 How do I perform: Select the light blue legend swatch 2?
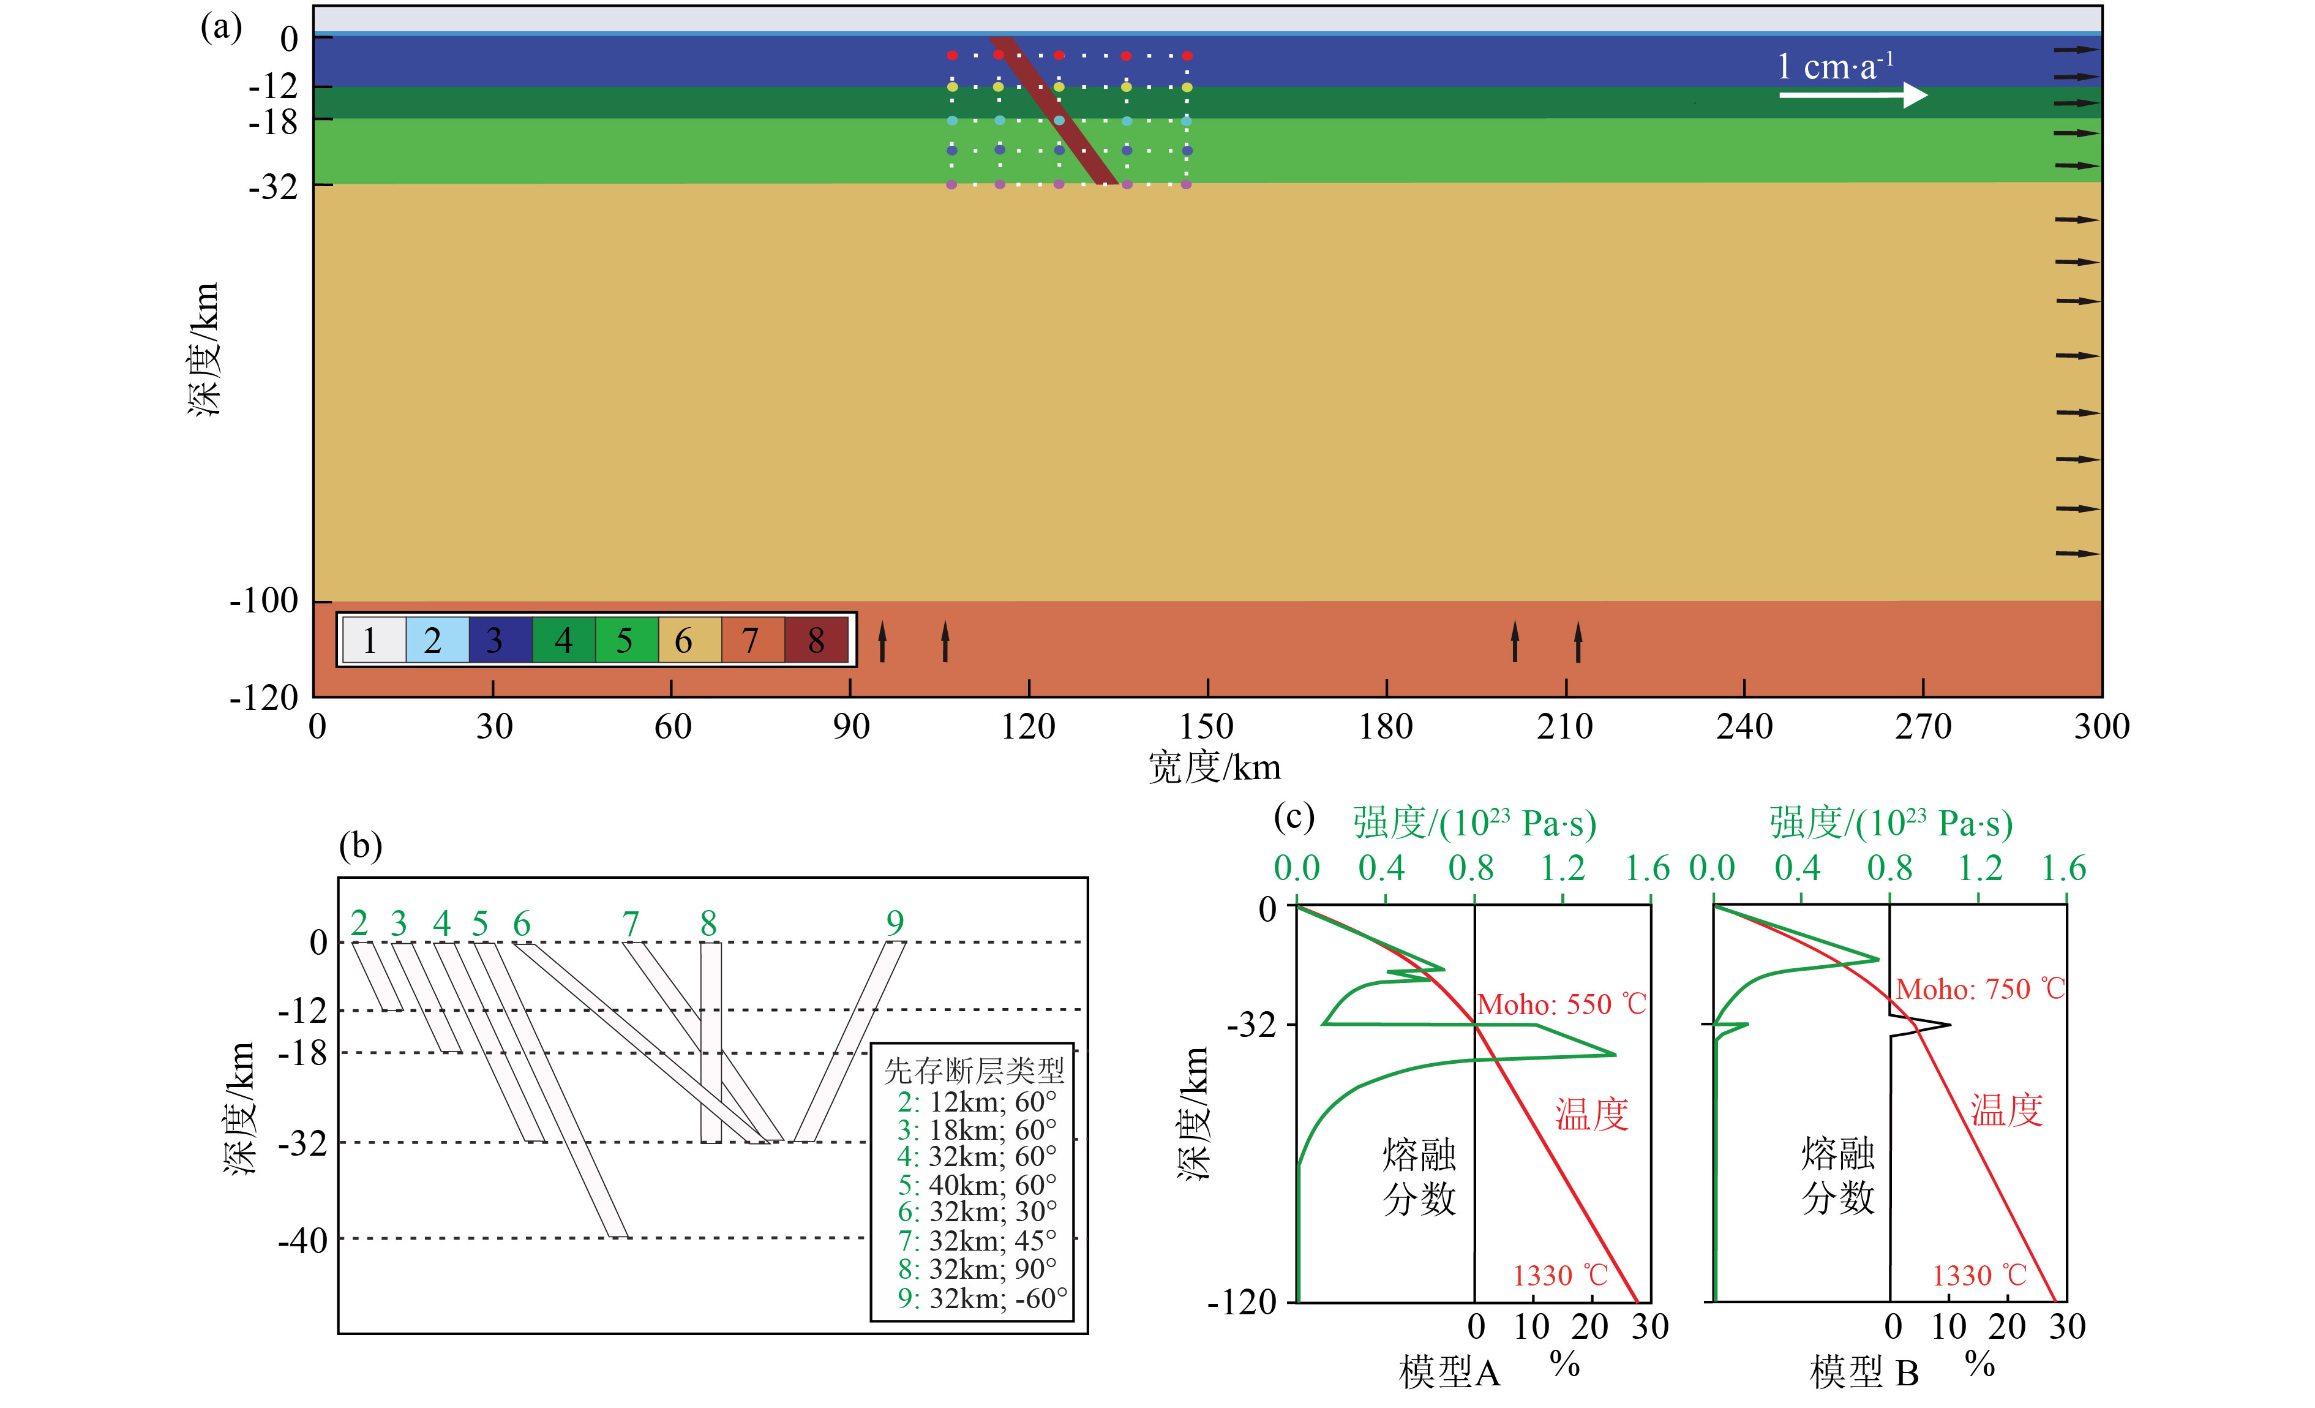437,640
